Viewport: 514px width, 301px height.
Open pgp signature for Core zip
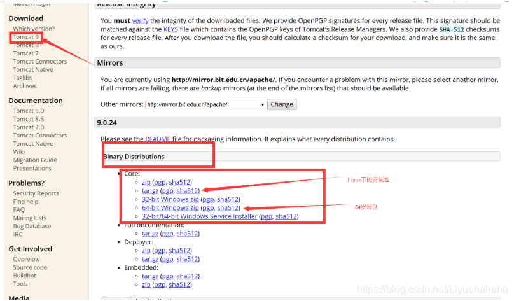point(160,182)
